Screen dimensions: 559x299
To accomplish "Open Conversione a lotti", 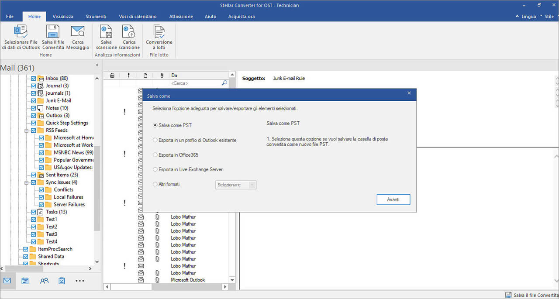I will point(159,38).
